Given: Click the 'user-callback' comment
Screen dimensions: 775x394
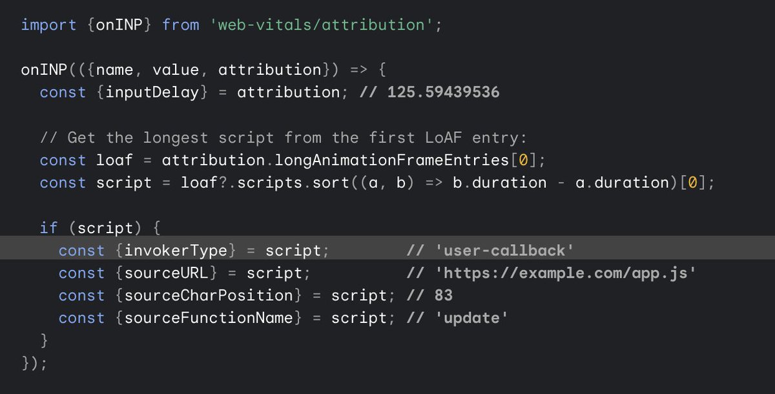Looking at the screenshot, I should [x=490, y=250].
